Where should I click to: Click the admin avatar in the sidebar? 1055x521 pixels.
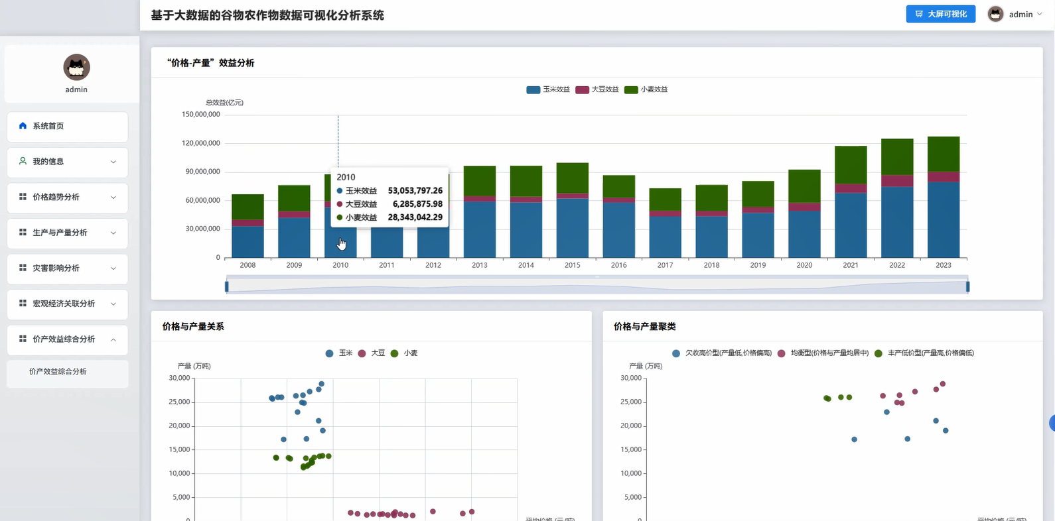click(76, 67)
